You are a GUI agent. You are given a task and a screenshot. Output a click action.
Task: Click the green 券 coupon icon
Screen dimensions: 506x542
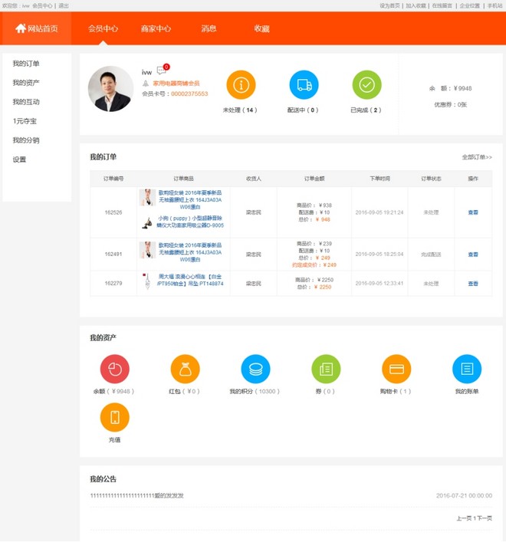[x=326, y=370]
